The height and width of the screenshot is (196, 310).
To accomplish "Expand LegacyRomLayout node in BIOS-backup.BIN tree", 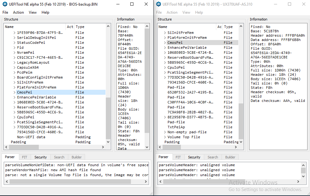I will point(14,62).
